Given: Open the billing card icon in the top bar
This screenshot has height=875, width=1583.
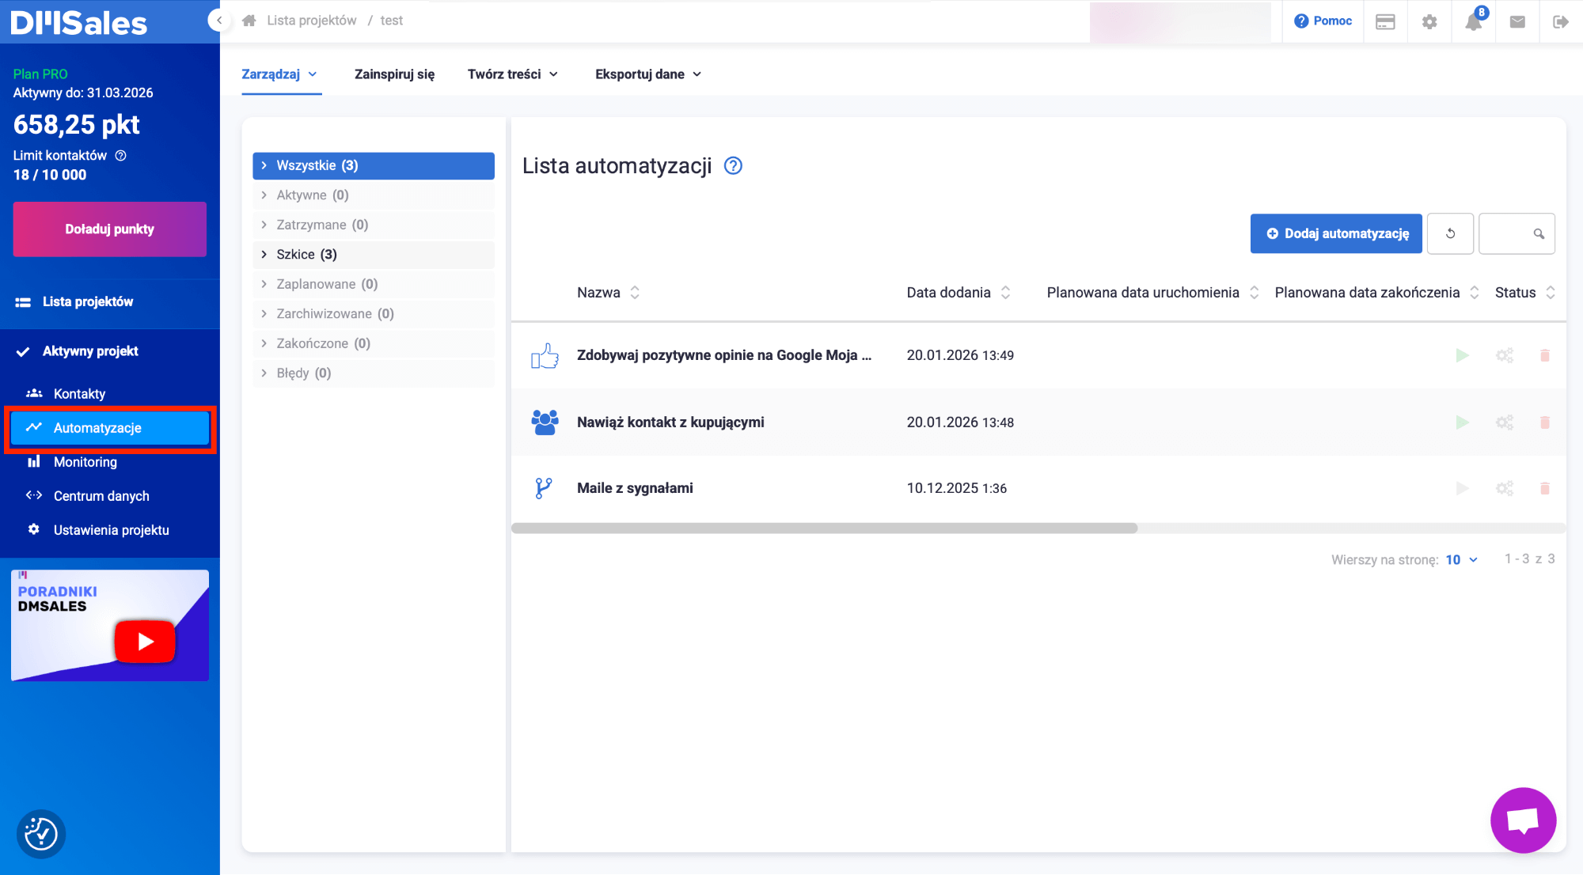Looking at the screenshot, I should pyautogui.click(x=1385, y=21).
